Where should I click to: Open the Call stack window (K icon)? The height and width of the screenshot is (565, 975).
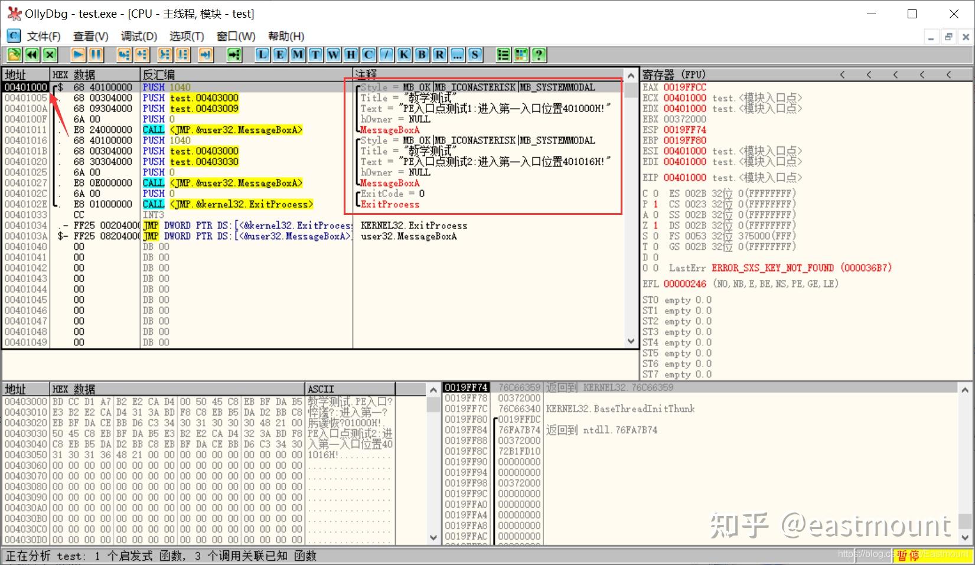403,54
